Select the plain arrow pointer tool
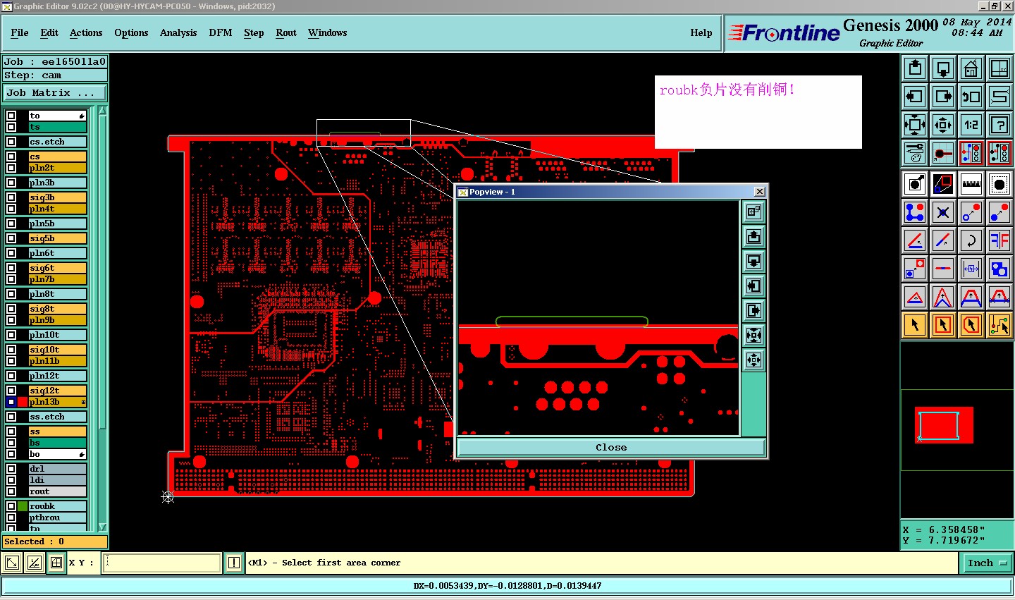This screenshot has height=600, width=1015. click(x=915, y=325)
